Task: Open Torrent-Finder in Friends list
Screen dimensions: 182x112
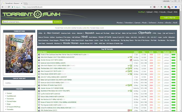Action: (x=11, y=101)
